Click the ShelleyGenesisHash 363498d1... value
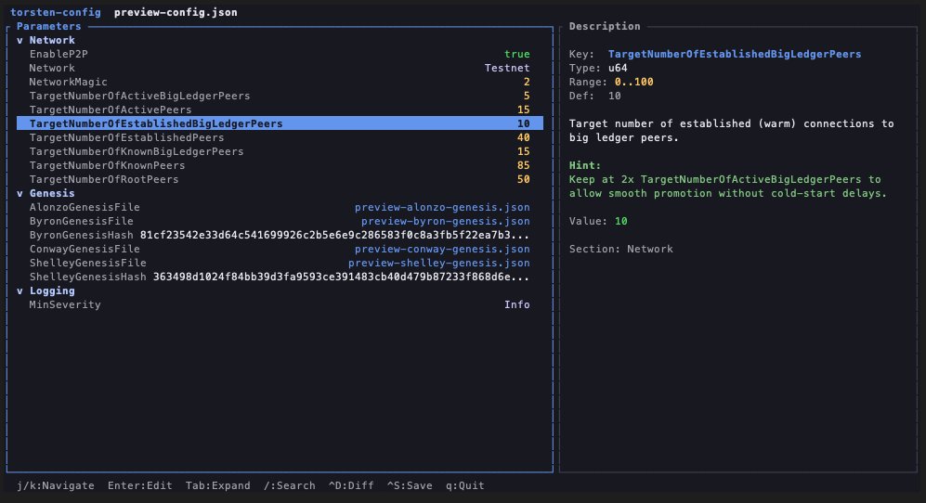Screen dimensions: 926x503 (x=341, y=277)
